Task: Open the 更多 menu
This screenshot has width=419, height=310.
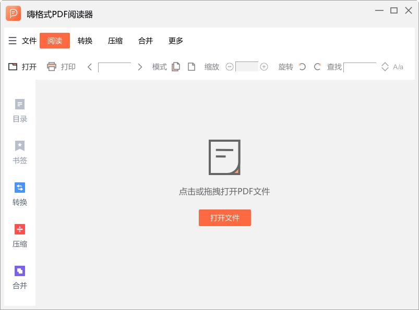Action: [x=175, y=41]
